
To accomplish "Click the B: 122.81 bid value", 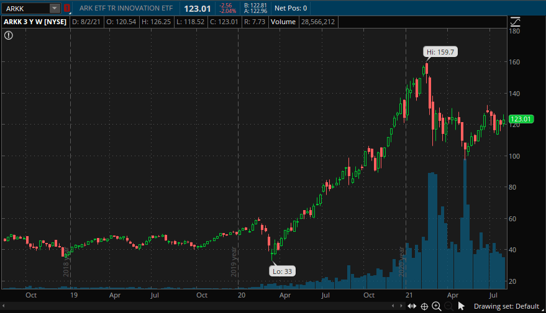I will [x=255, y=6].
